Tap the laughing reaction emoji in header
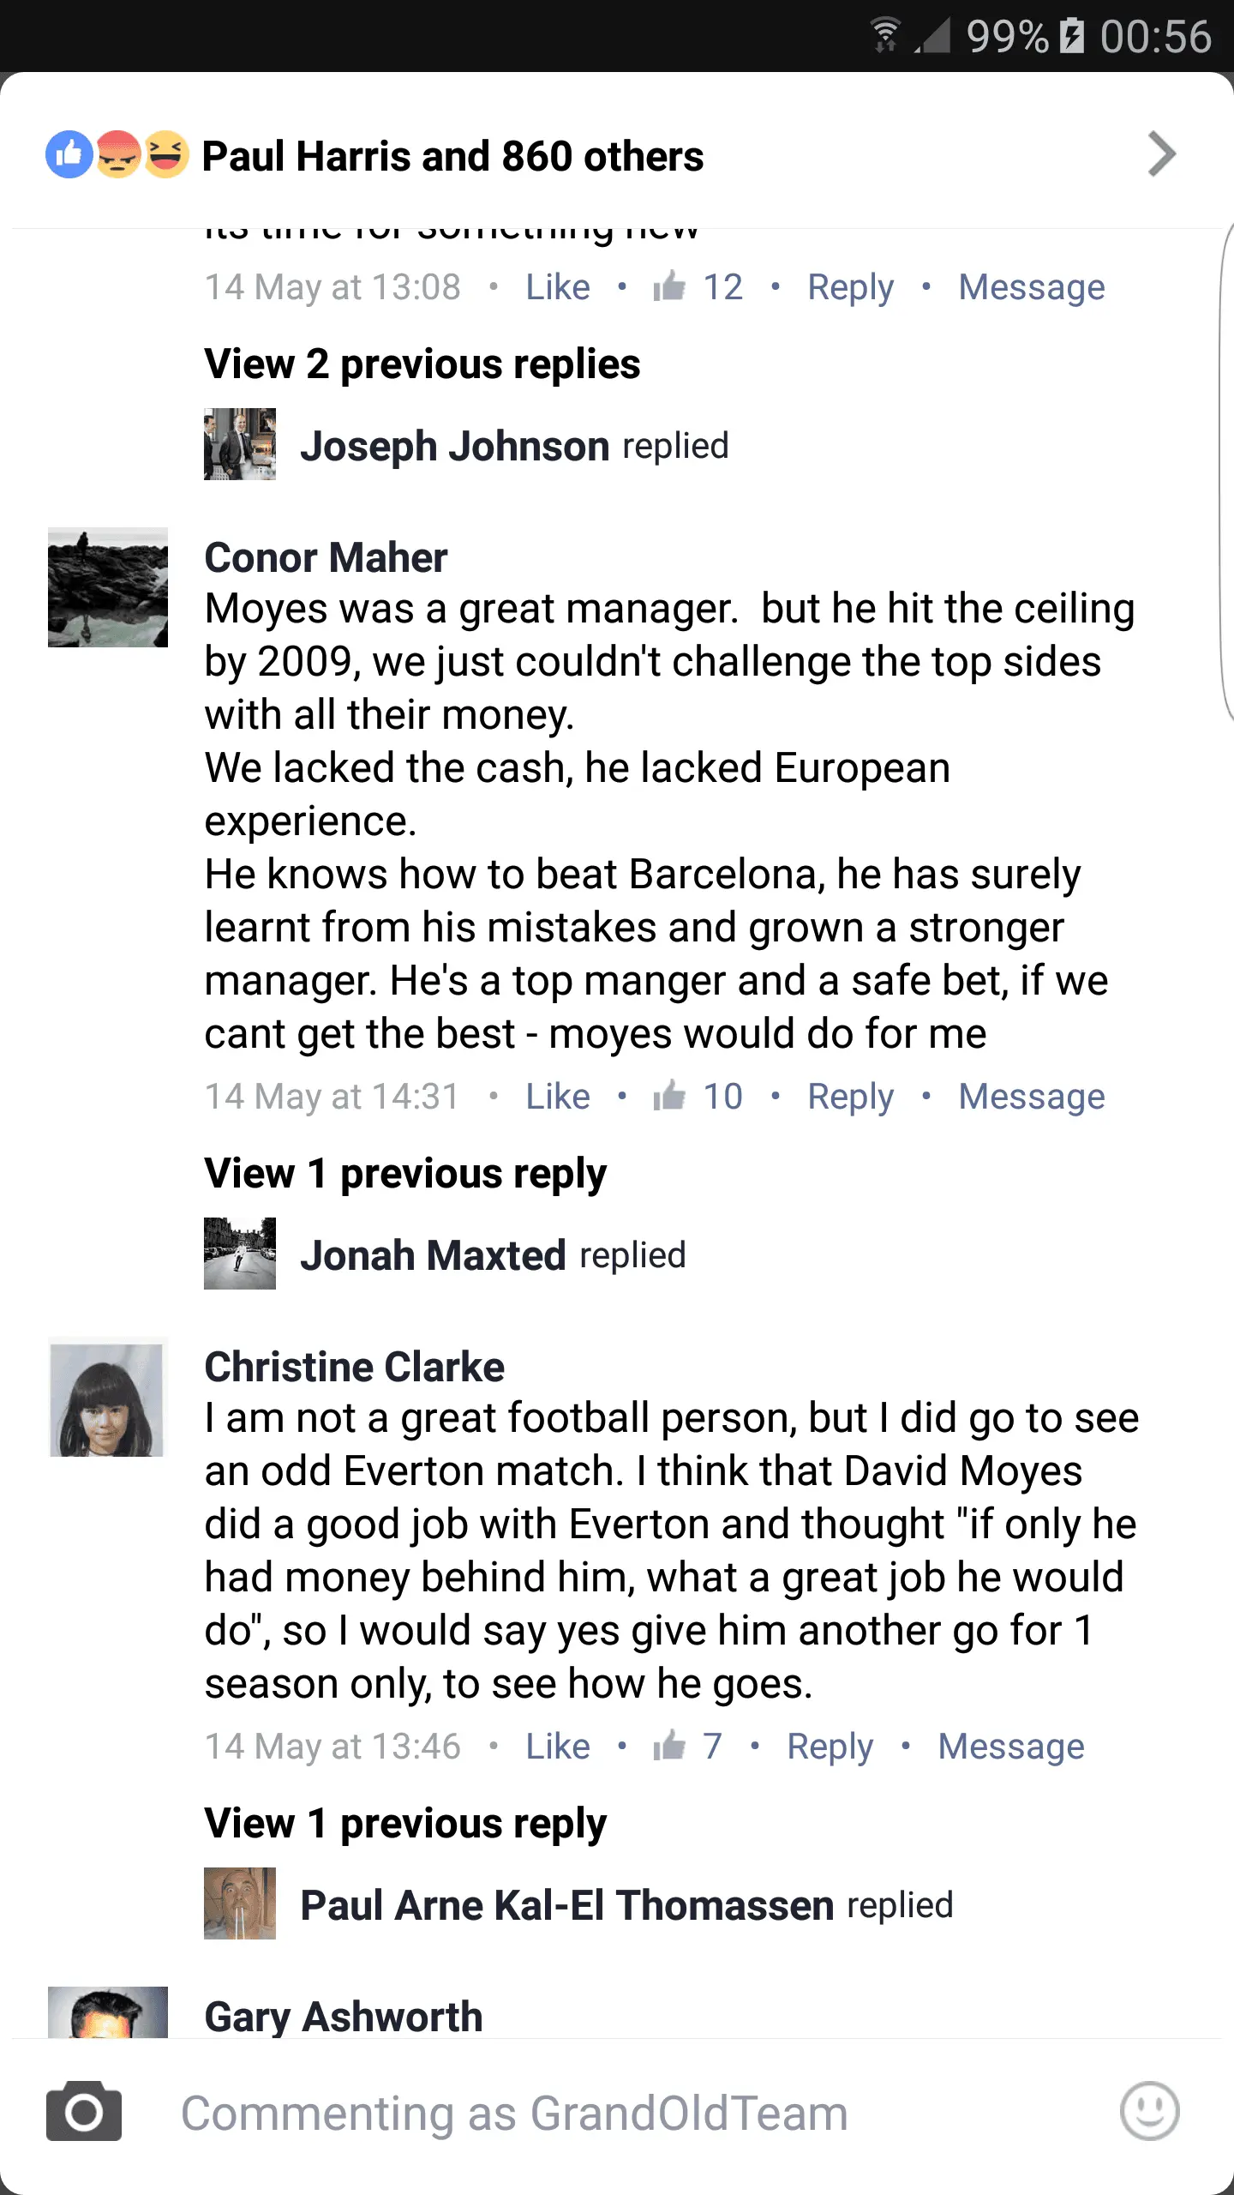 (166, 155)
